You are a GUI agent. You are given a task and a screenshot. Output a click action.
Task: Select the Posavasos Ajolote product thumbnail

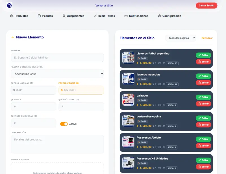[x=128, y=142]
